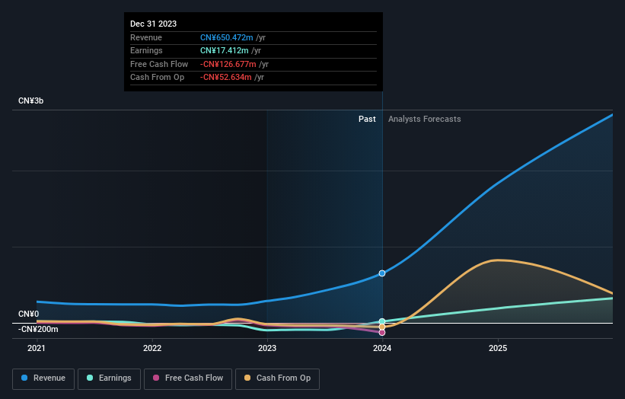This screenshot has height=399, width=625.
Task: Select the Earnings data point at 2024
Action: click(x=382, y=321)
